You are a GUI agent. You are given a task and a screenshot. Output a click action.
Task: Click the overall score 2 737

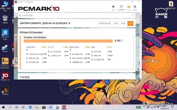pyautogui.click(x=118, y=41)
